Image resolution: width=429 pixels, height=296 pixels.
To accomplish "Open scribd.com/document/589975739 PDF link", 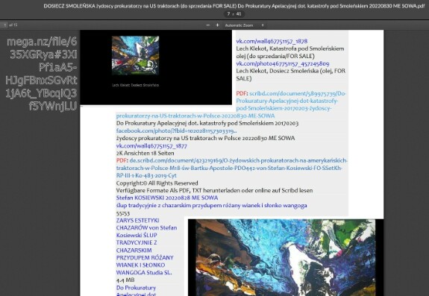I will [x=231, y=104].
